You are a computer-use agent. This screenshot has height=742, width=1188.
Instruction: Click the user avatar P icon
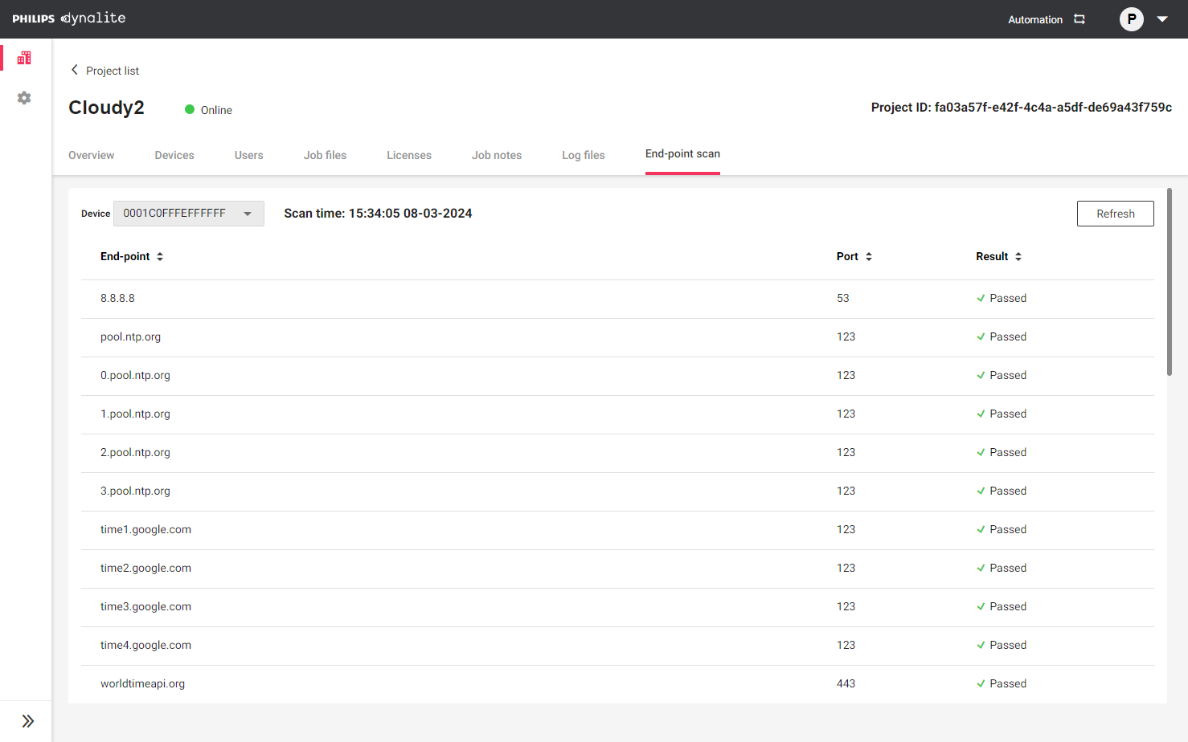point(1131,19)
